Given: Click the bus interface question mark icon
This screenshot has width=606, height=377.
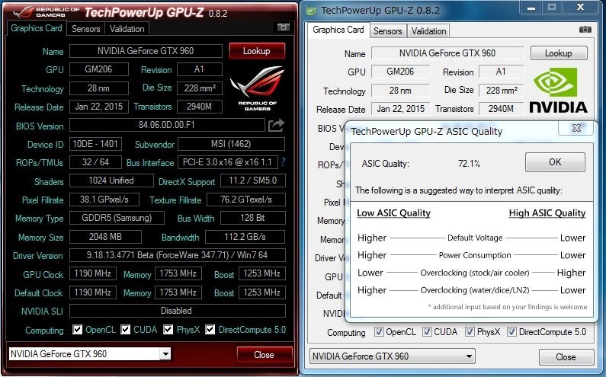Looking at the screenshot, I should pyautogui.click(x=283, y=162).
